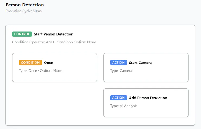Viewport: 201px width, 129px height.
Task: Select the Start Camera action title
Action: (140, 63)
